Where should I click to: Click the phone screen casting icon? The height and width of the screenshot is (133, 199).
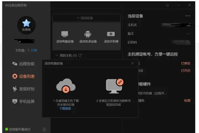tap(15, 101)
